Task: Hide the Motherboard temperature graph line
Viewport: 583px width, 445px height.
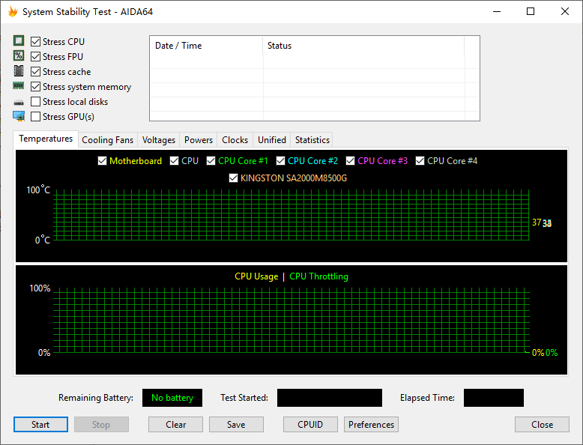Action: coord(103,161)
